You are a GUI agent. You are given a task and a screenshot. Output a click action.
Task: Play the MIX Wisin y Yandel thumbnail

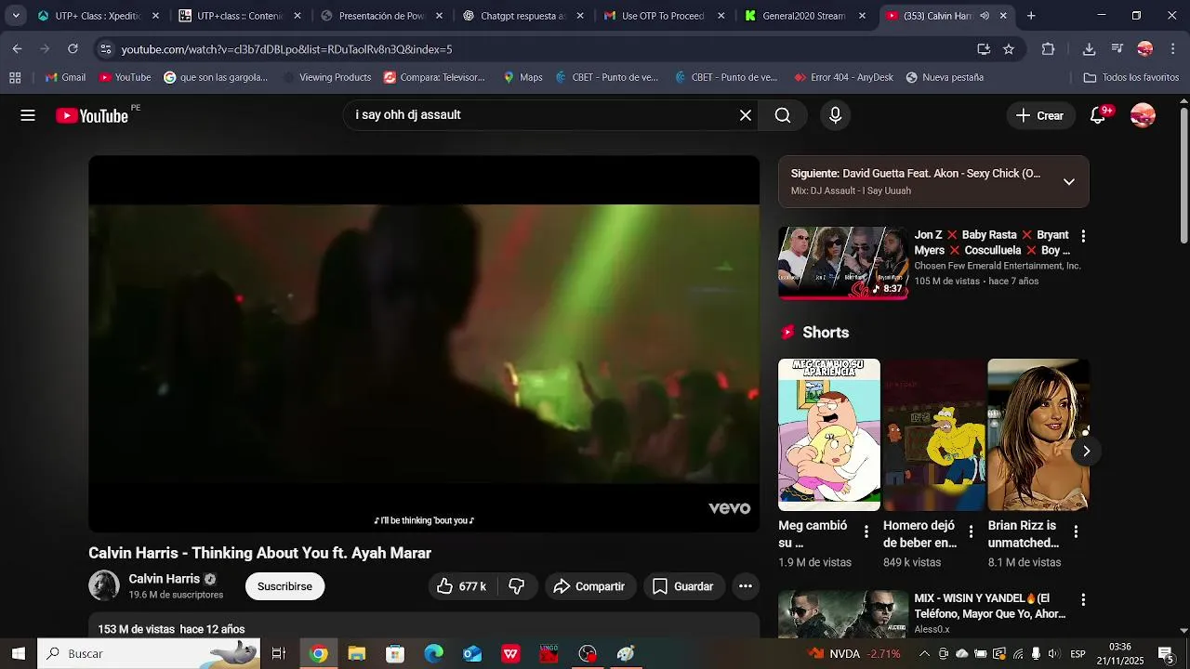pyautogui.click(x=843, y=614)
